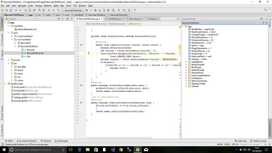272x153 pixels.
Task: Toggle the Captures tool window
Action: (x=2, y=55)
